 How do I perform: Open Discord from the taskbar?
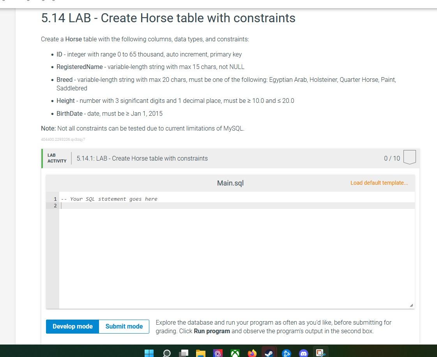click(x=304, y=353)
